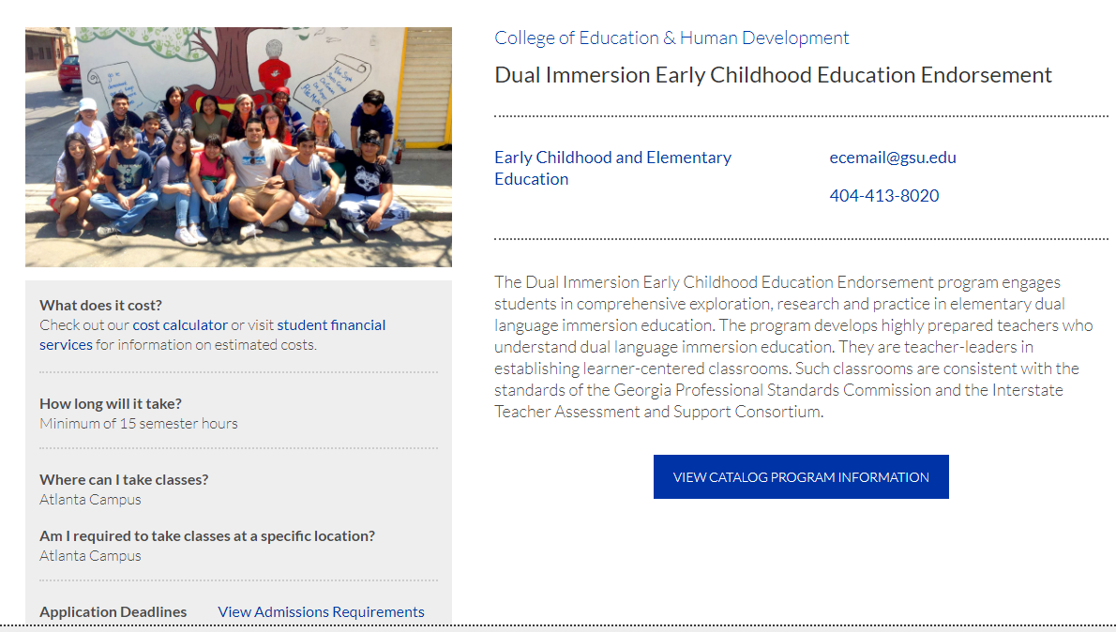Open College of Education & Human Development link
Viewport: 1116px width, 632px height.
pos(671,38)
